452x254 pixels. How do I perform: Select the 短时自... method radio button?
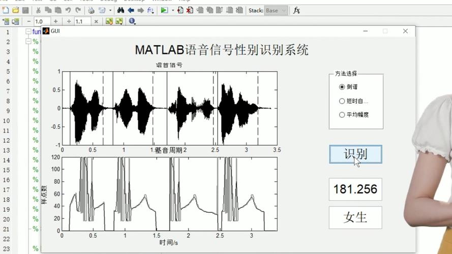click(342, 101)
